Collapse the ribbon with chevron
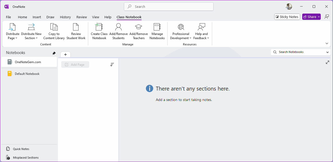 coord(327,43)
